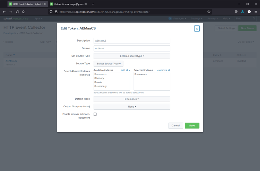This screenshot has width=260, height=171.
Task: Enable indexer acknowledgement checkbox
Action: point(95,114)
